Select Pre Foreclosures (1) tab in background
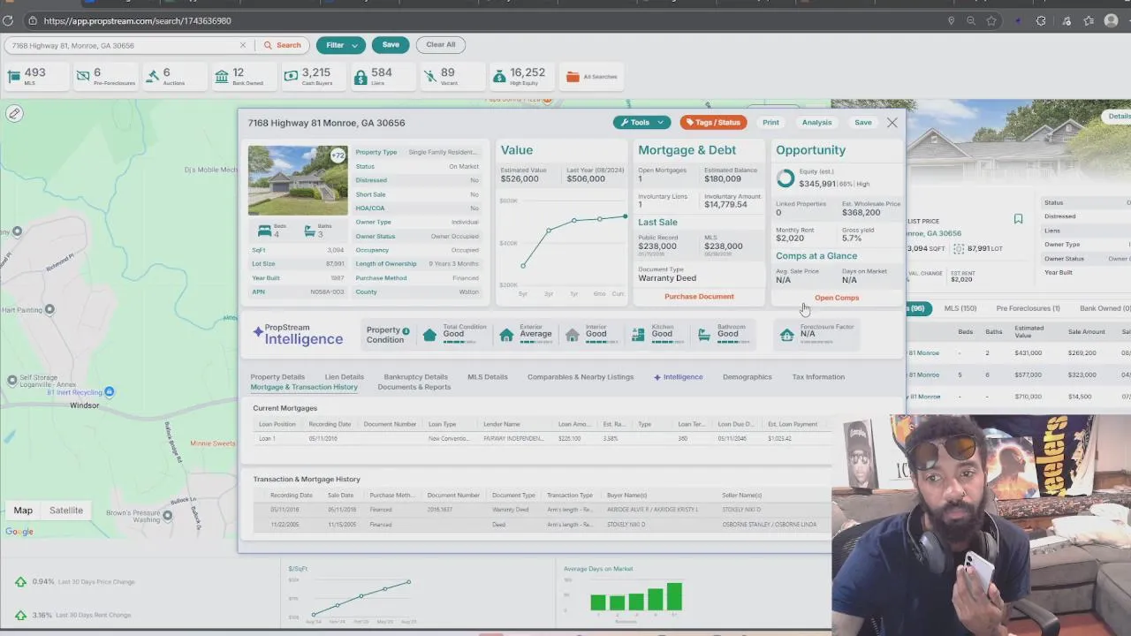The width and height of the screenshot is (1131, 636). click(1028, 308)
